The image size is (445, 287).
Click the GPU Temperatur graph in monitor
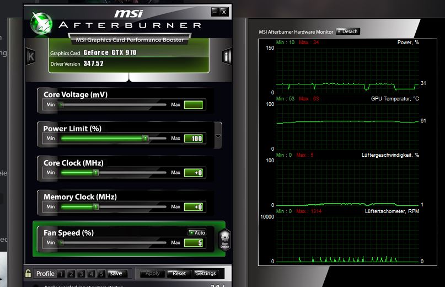tap(347, 126)
